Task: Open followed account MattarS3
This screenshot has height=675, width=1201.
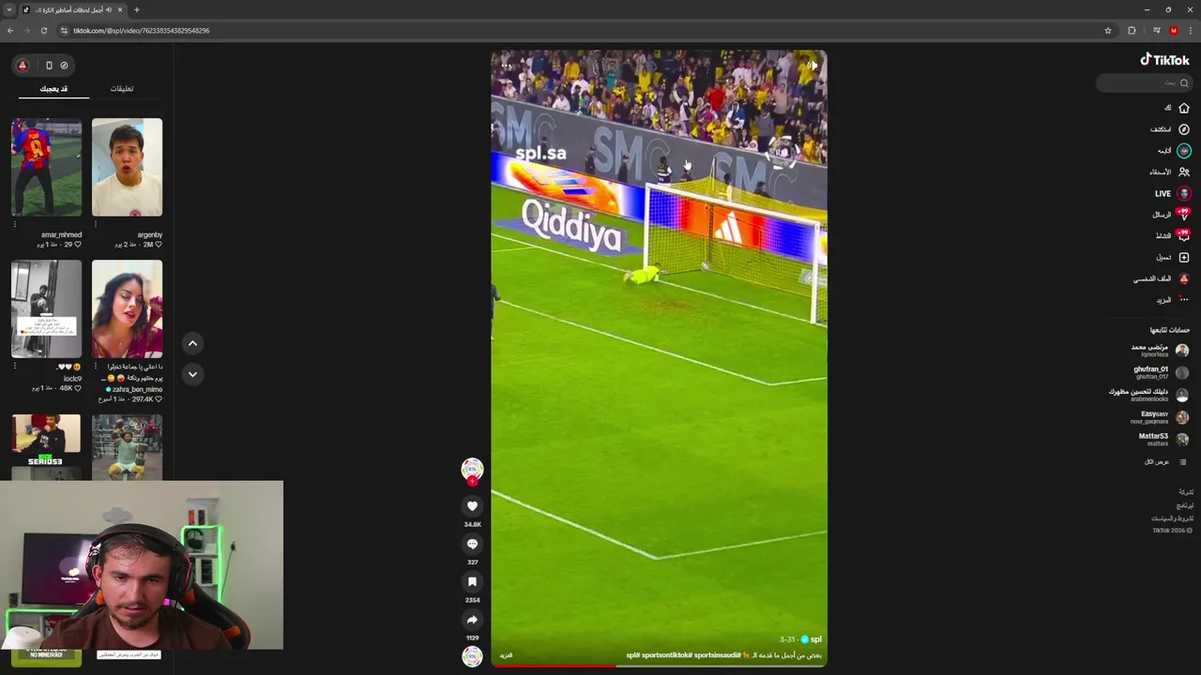Action: click(x=1163, y=440)
